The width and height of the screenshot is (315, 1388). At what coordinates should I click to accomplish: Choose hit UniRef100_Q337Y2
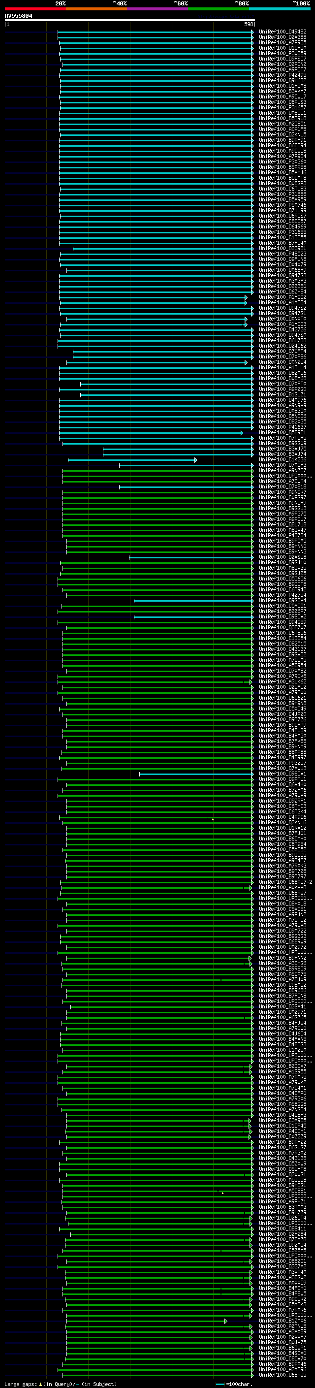(283, 1266)
